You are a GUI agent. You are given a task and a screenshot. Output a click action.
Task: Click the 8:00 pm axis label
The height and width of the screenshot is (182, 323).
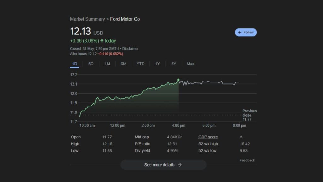tap(239, 125)
